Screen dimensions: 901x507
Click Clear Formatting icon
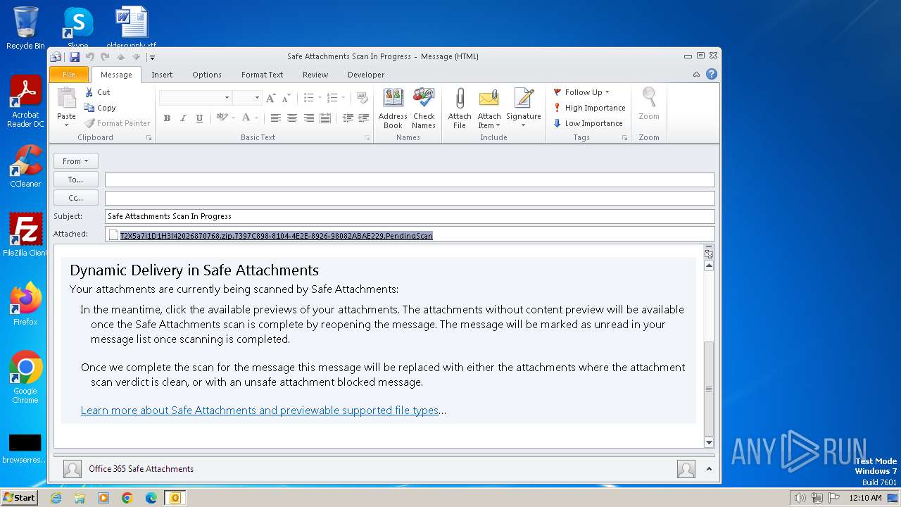[363, 98]
